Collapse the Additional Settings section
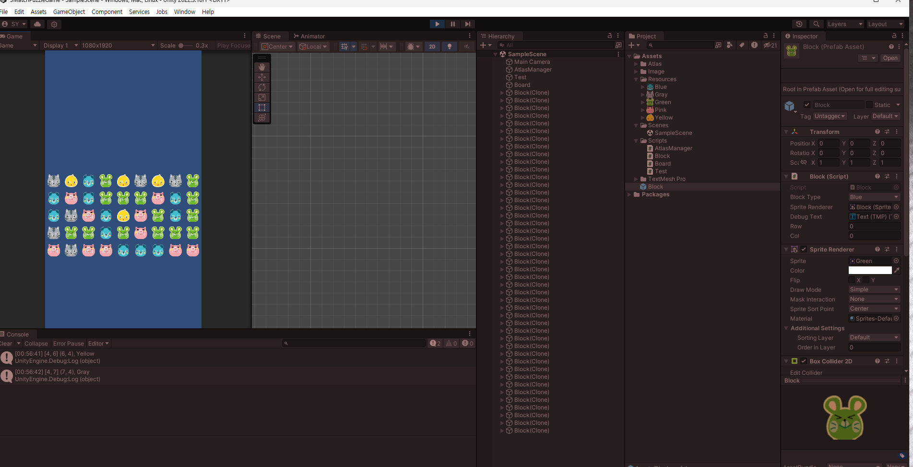This screenshot has height=467, width=913. tap(786, 328)
